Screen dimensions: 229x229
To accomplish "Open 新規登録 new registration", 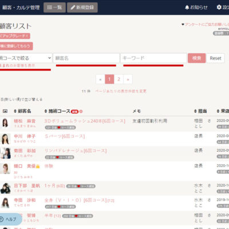I will (82, 7).
